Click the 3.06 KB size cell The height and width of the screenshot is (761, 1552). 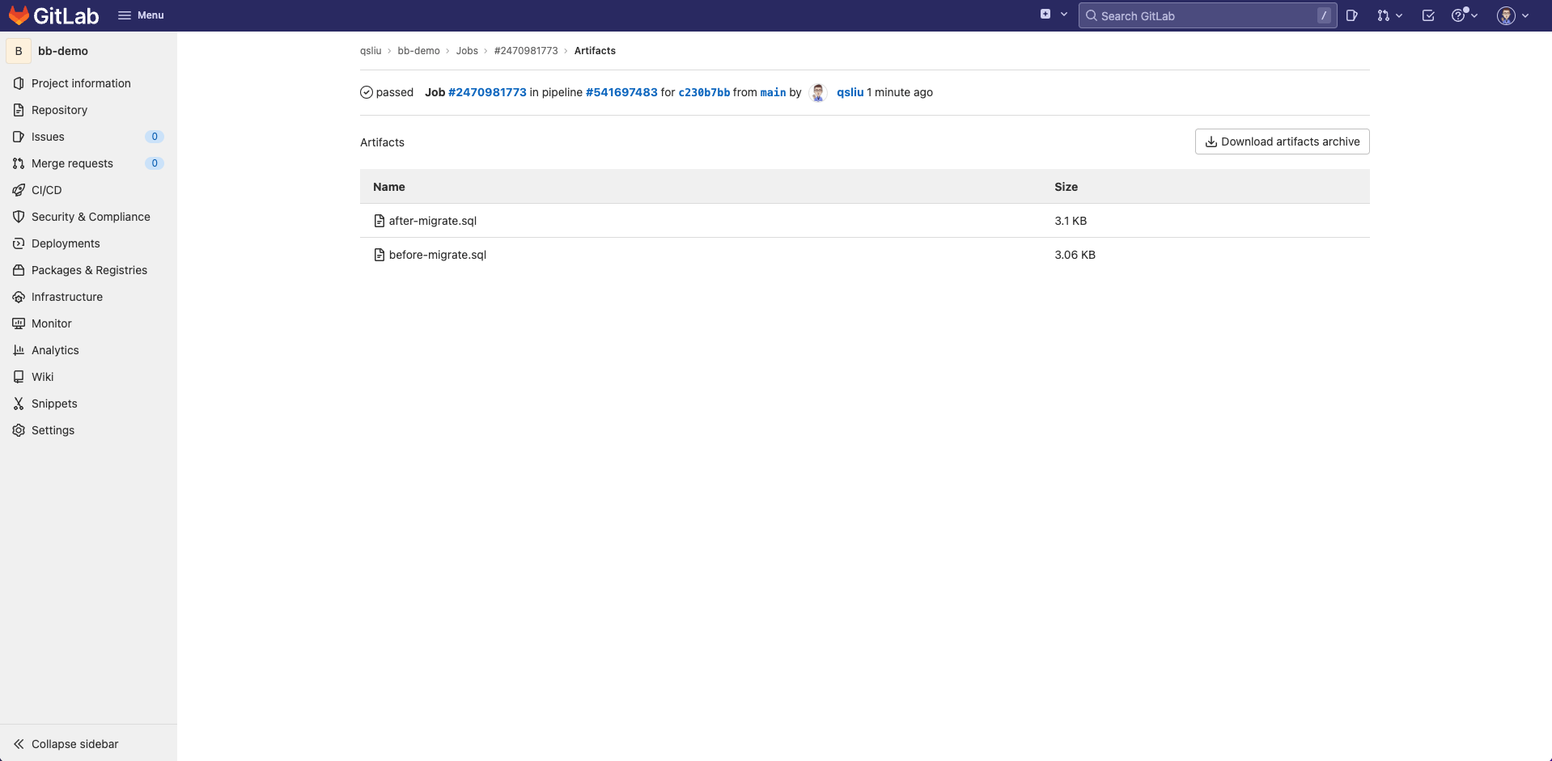pyautogui.click(x=1075, y=255)
